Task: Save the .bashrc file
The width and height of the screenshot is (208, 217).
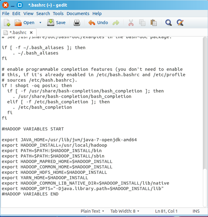Action: pos(56,23)
